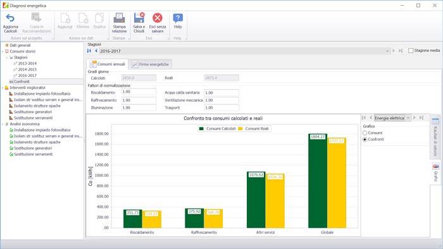Click green Riscaldamento calculated bar
Image resolution: width=443 pixels, height=249 pixels.
pyautogui.click(x=132, y=219)
